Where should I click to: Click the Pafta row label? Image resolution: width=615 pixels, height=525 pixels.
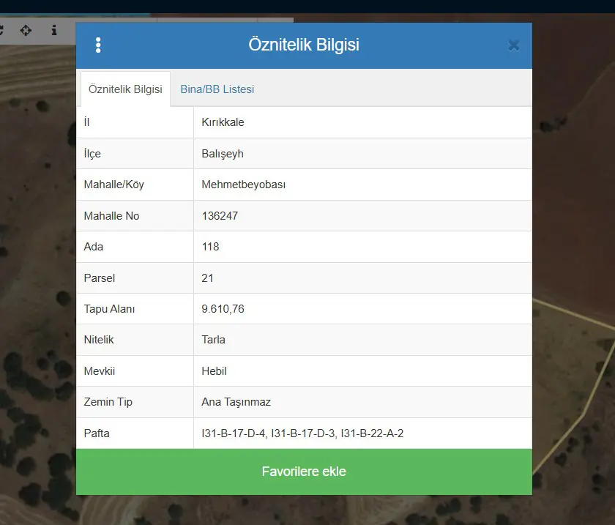coord(97,433)
